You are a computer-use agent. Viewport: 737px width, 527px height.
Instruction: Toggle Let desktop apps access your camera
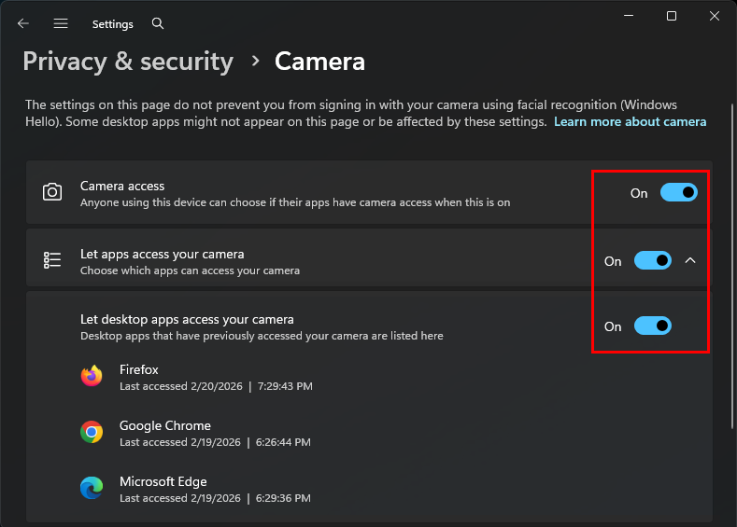tap(652, 326)
